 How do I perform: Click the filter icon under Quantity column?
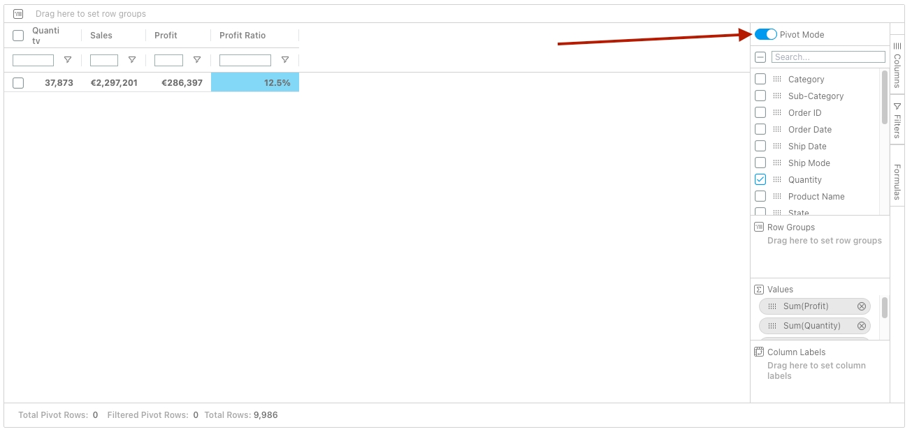click(68, 60)
